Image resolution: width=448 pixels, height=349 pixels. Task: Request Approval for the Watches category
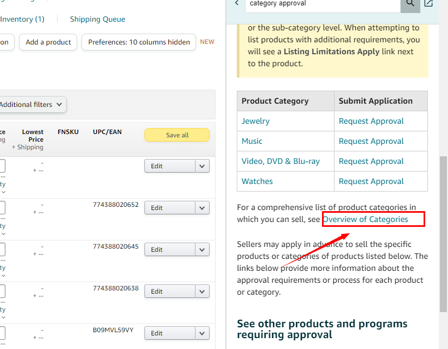click(371, 181)
